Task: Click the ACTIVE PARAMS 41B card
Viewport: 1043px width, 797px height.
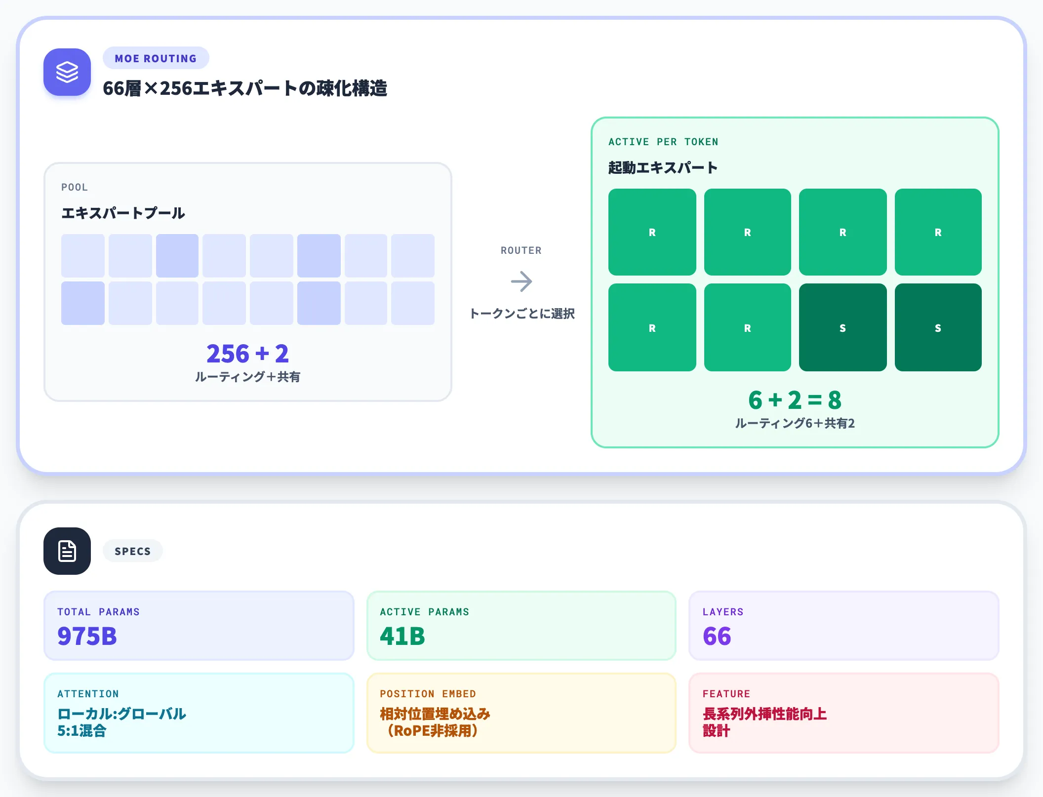Action: coord(521,626)
